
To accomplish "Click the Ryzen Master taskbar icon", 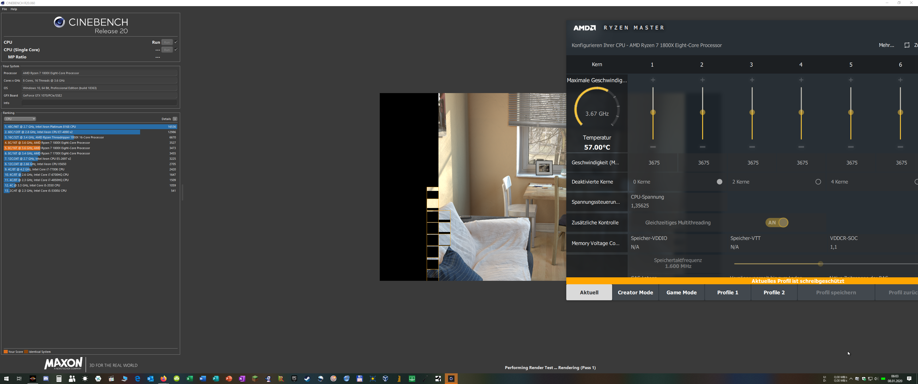I will [33, 379].
